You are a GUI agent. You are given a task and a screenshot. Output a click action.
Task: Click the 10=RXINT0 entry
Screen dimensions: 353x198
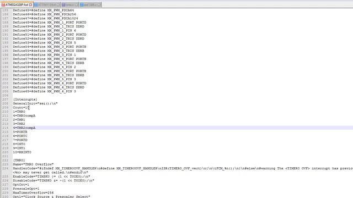[22, 152]
